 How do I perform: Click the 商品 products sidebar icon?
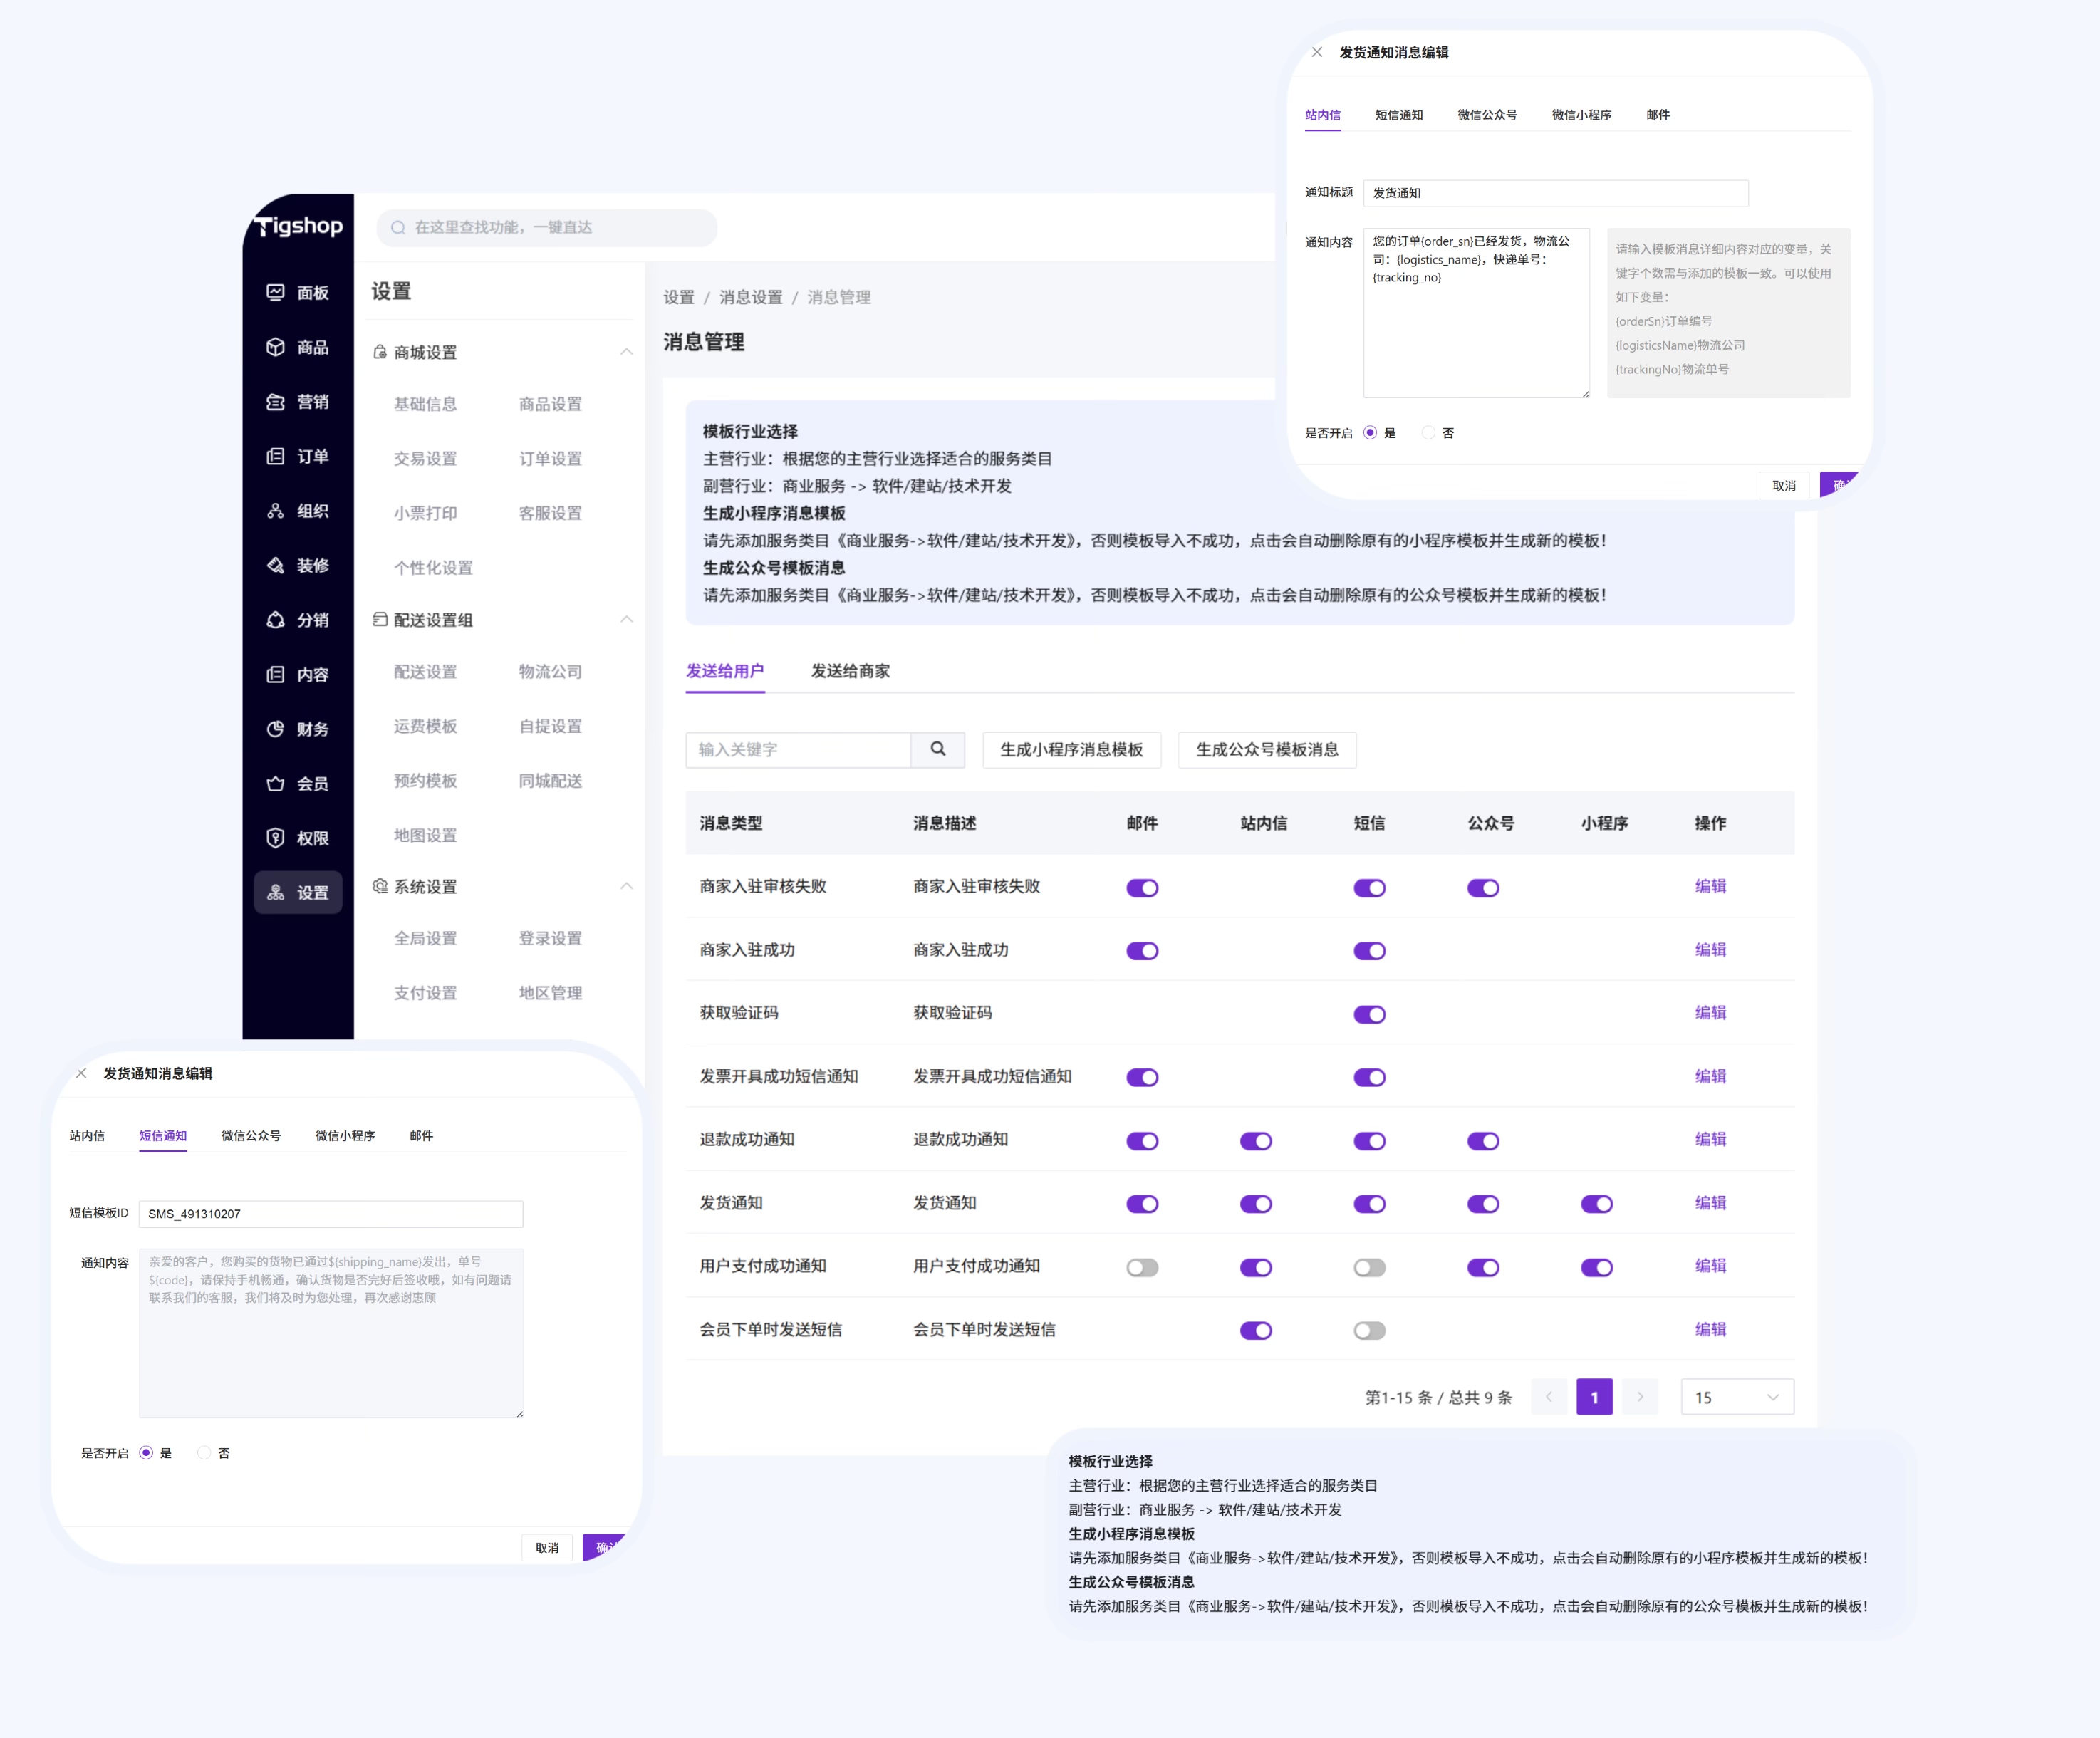[x=276, y=347]
